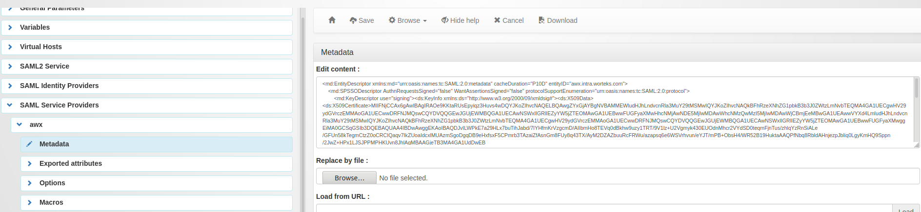Expand SAML Identity Providers

click(x=147, y=86)
